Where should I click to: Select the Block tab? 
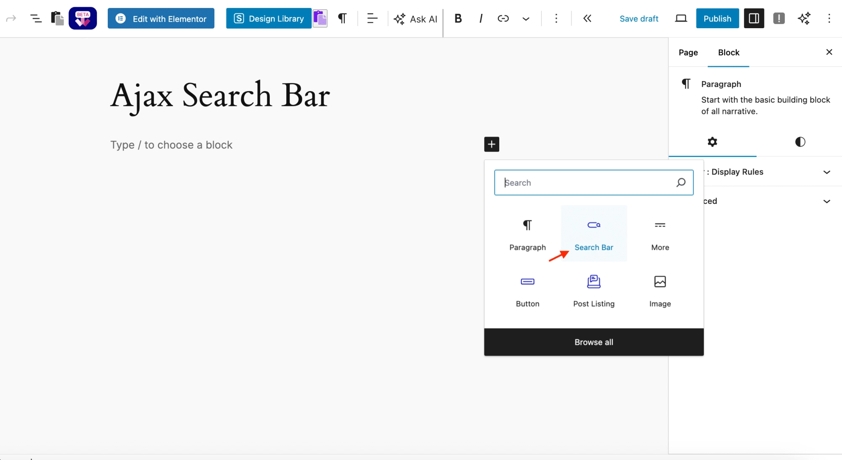click(x=729, y=53)
